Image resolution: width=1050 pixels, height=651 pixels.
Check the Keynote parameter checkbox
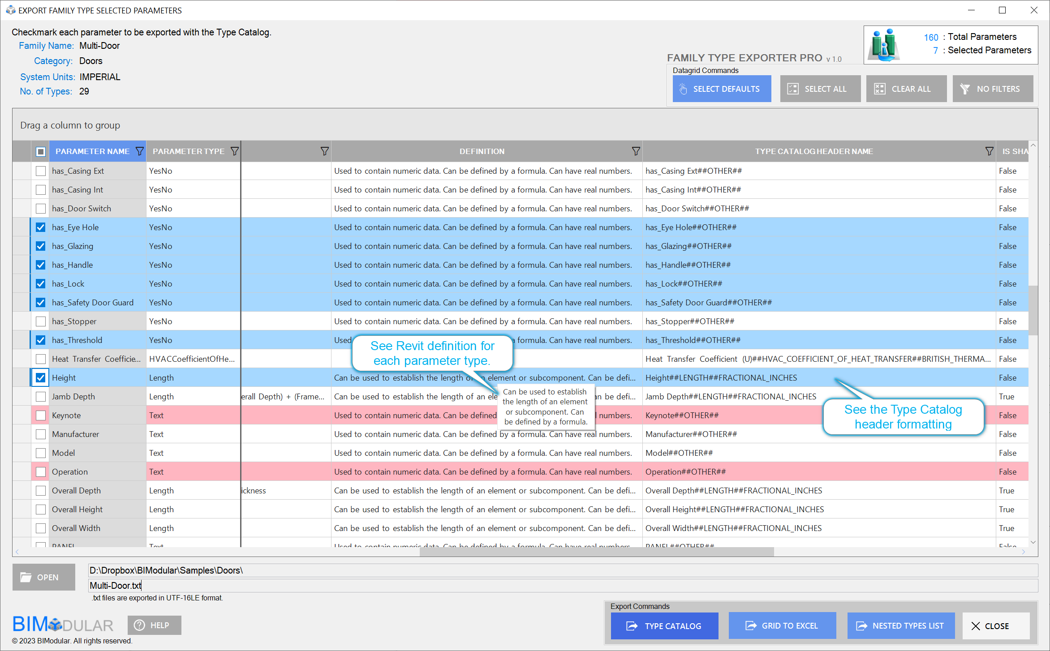pyautogui.click(x=41, y=415)
